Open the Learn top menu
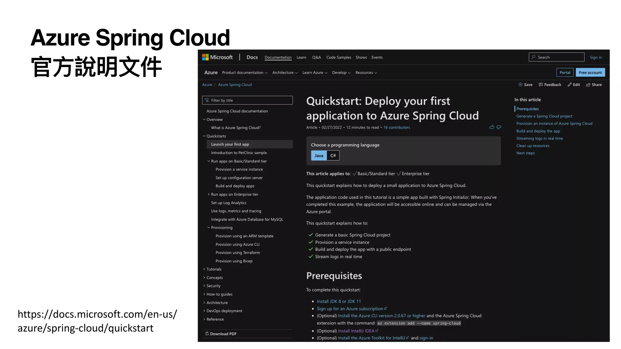621x349 pixels. pyautogui.click(x=301, y=57)
